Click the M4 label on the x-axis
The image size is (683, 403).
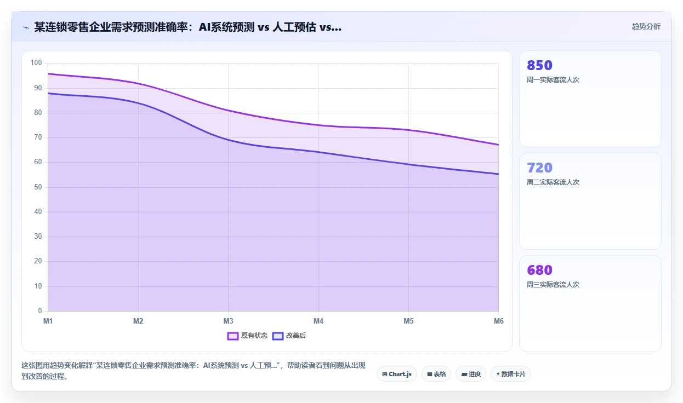[318, 321]
